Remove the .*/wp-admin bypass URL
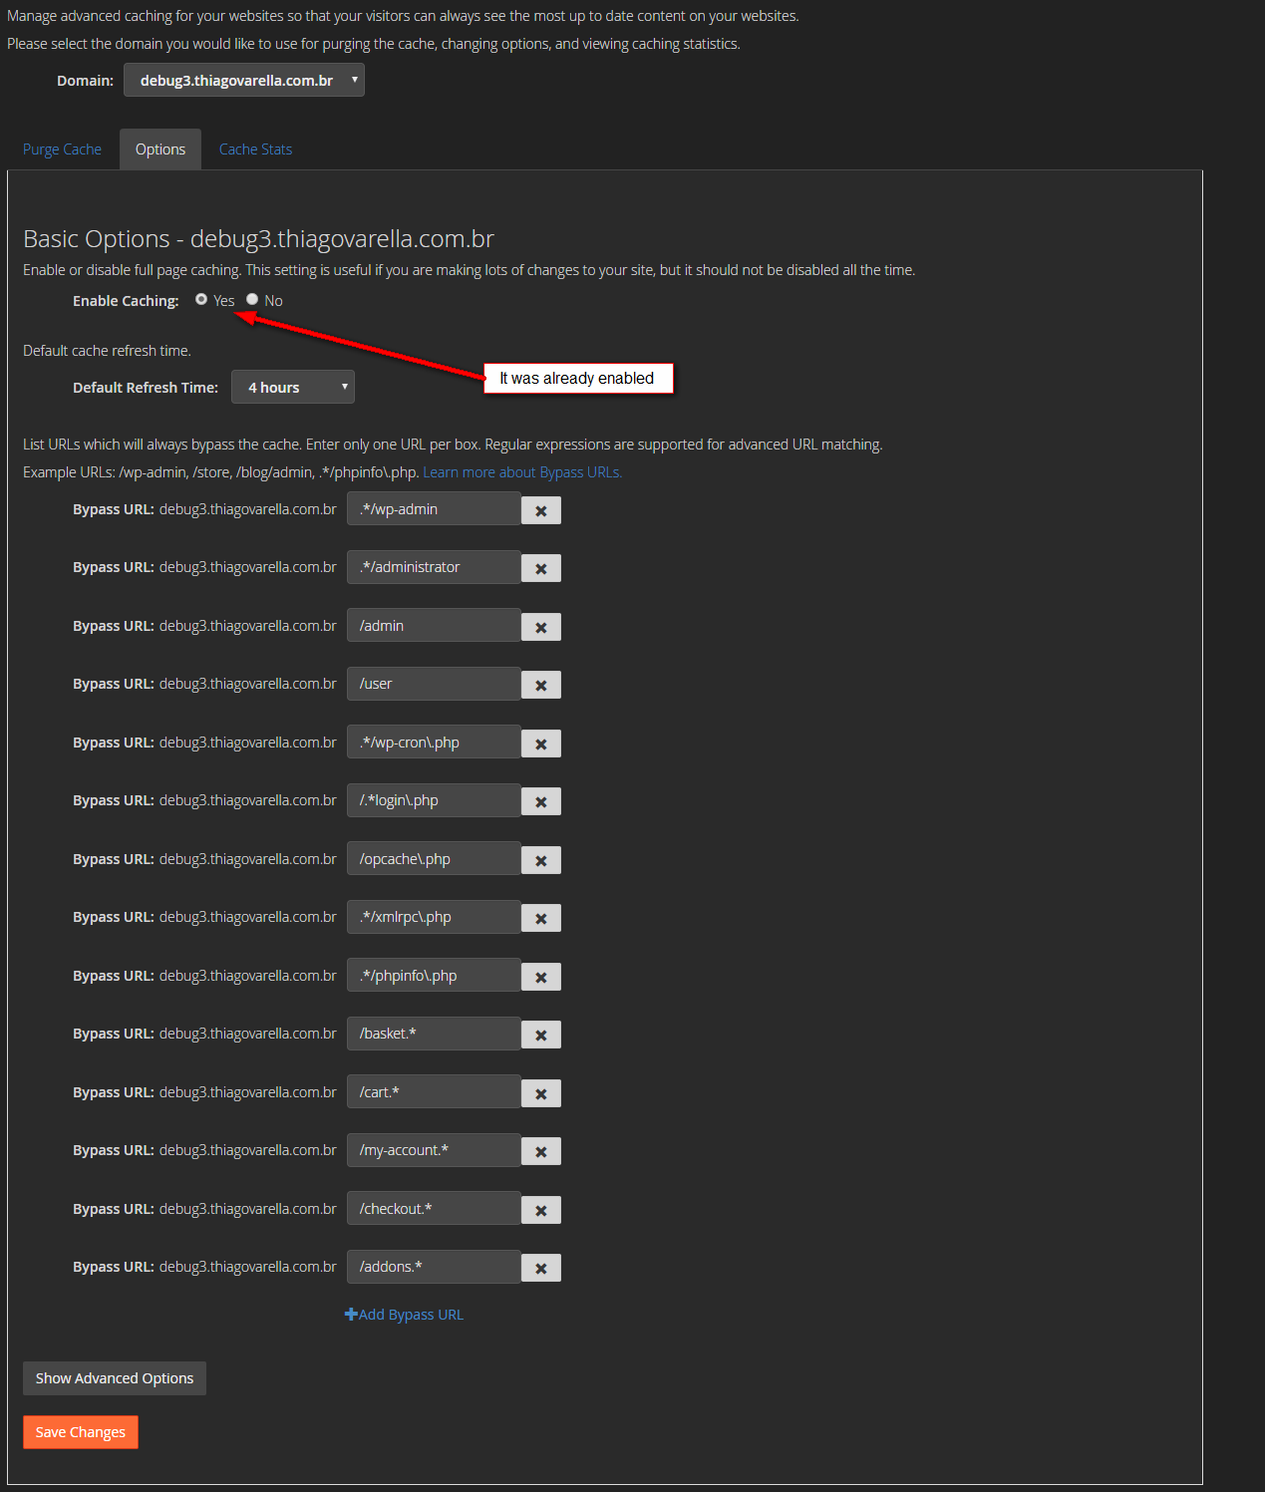Image resolution: width=1265 pixels, height=1492 pixels. pyautogui.click(x=541, y=510)
